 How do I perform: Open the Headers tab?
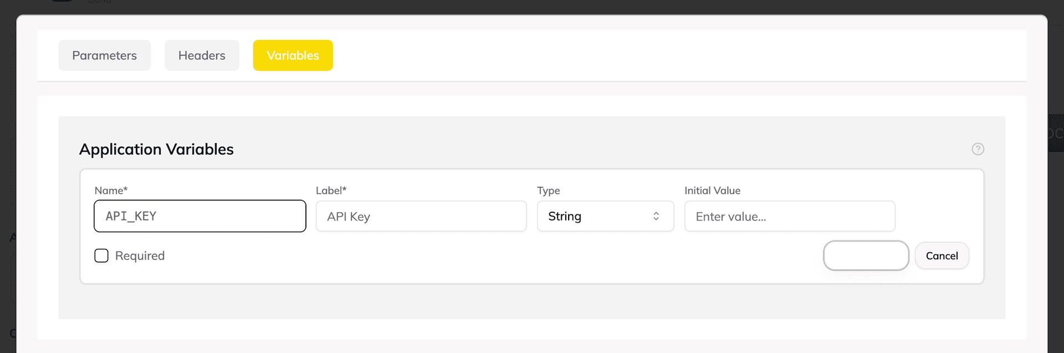(202, 55)
